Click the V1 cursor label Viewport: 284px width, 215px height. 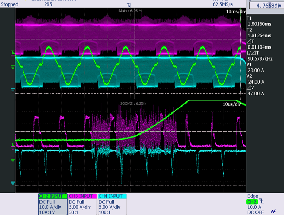pyautogui.click(x=249, y=65)
